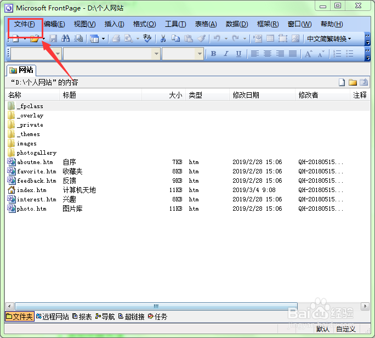Click the horizontal scrollbar thumb

(156, 306)
